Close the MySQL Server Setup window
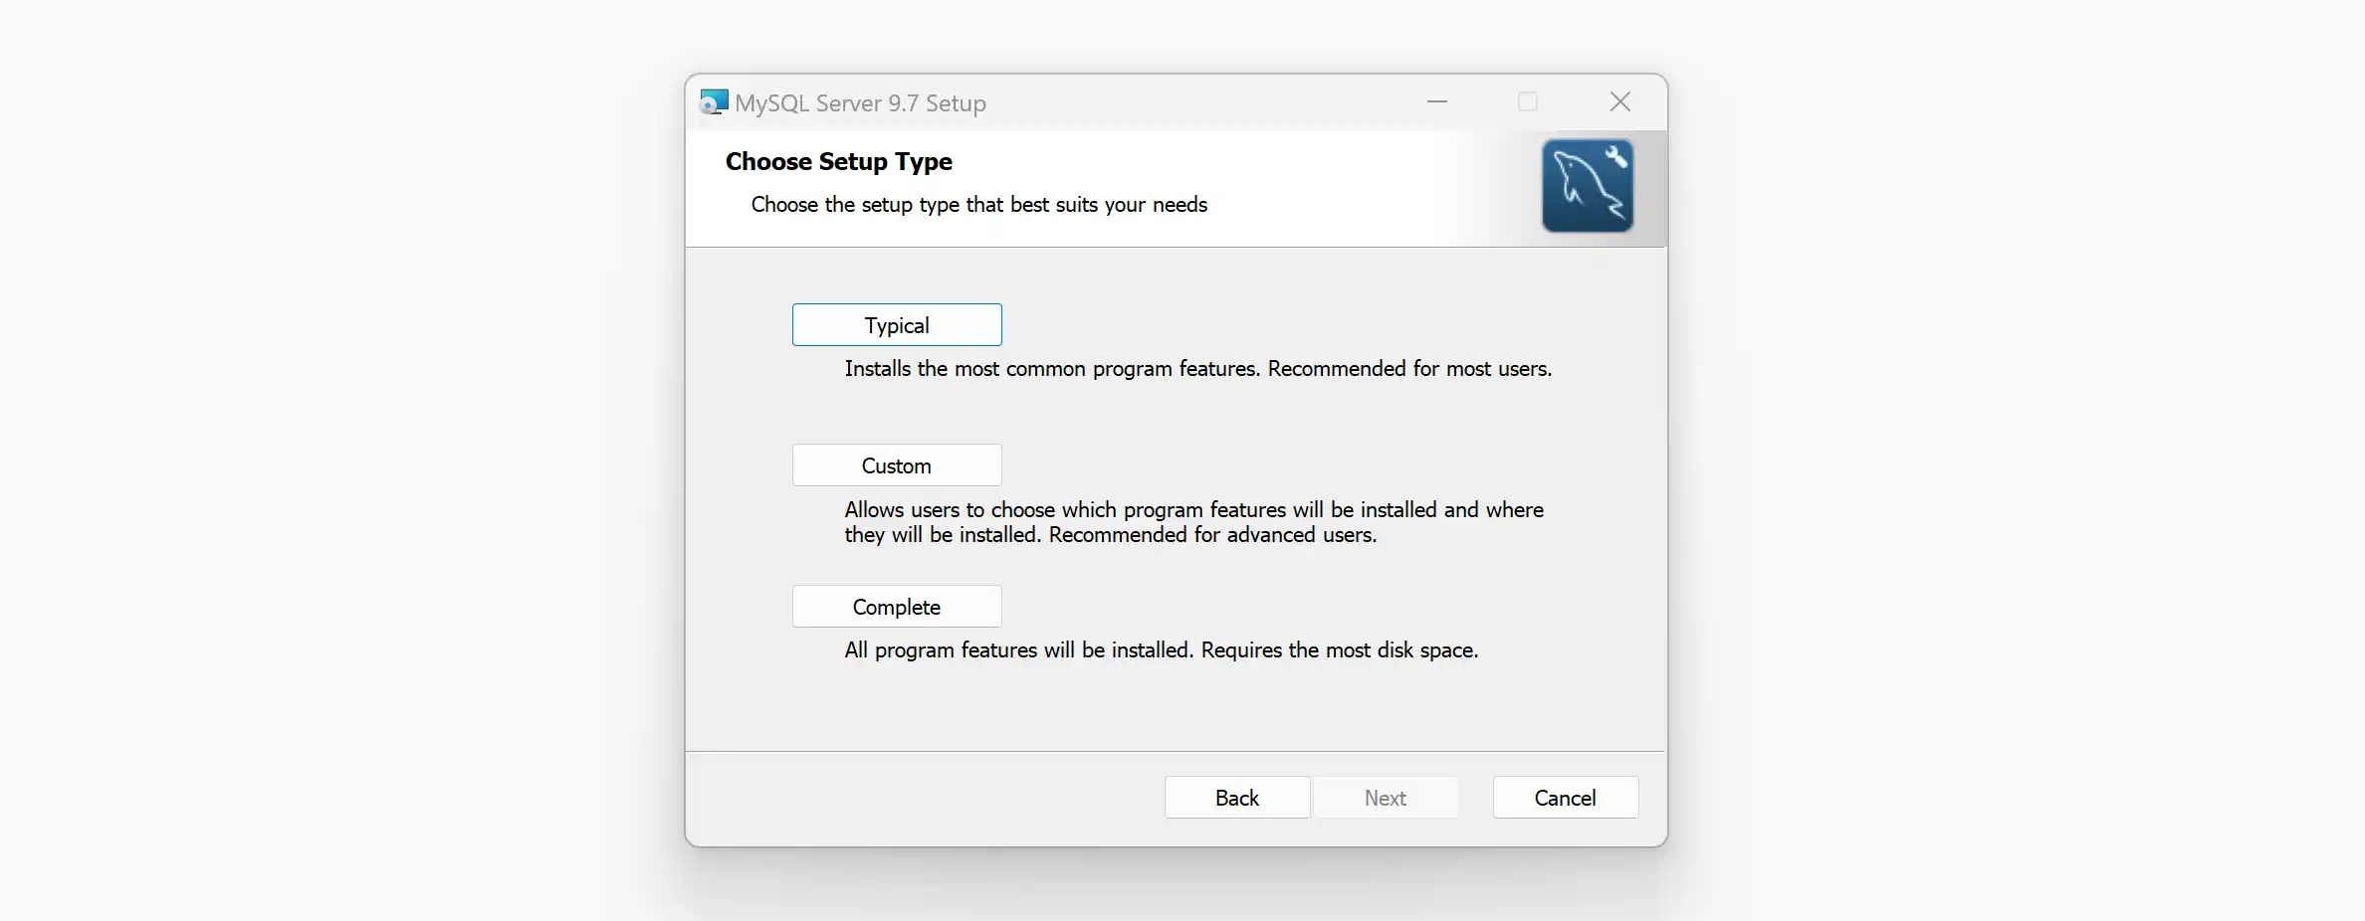Image resolution: width=2365 pixels, height=921 pixels. tap(1620, 101)
